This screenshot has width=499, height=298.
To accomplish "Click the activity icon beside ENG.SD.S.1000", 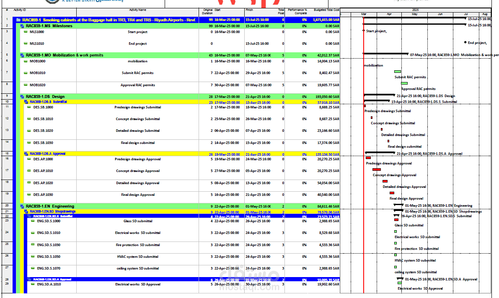I will 33,221.
